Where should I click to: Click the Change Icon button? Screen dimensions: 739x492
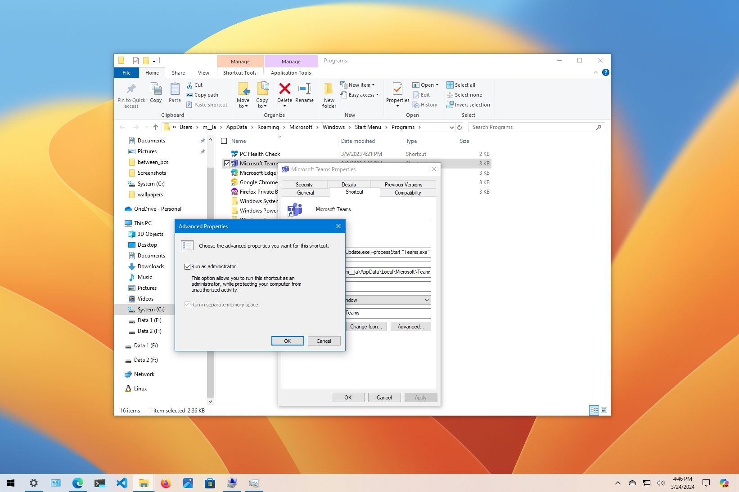pyautogui.click(x=366, y=326)
